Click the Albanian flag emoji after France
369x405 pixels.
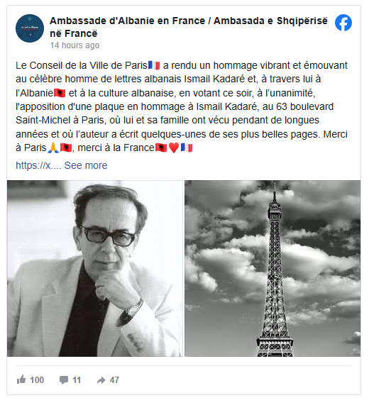point(161,148)
